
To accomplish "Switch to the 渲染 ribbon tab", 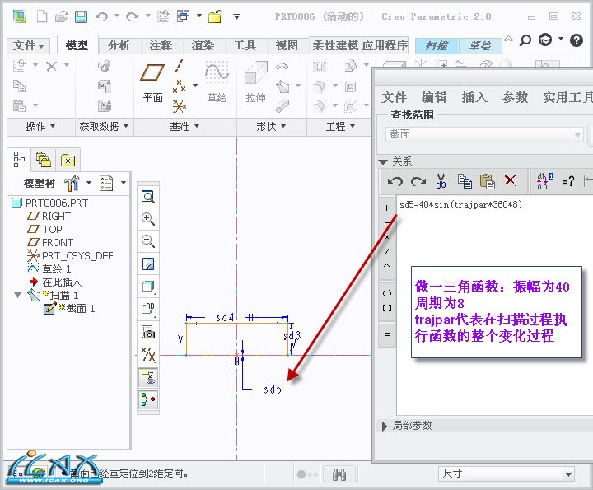I will point(203,46).
